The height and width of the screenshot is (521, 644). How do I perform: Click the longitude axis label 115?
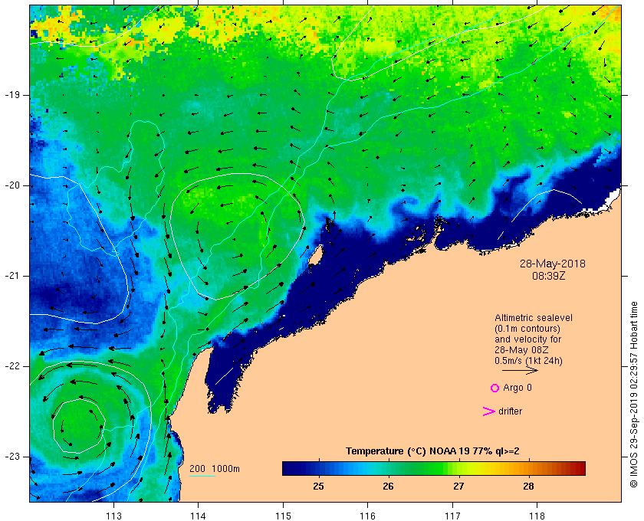[283, 516]
